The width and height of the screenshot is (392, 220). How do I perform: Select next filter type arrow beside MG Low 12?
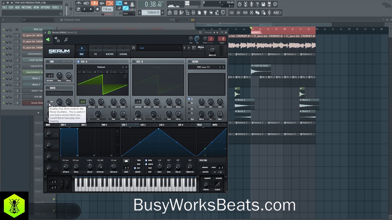223,67
